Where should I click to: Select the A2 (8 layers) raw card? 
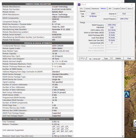point(57,56)
